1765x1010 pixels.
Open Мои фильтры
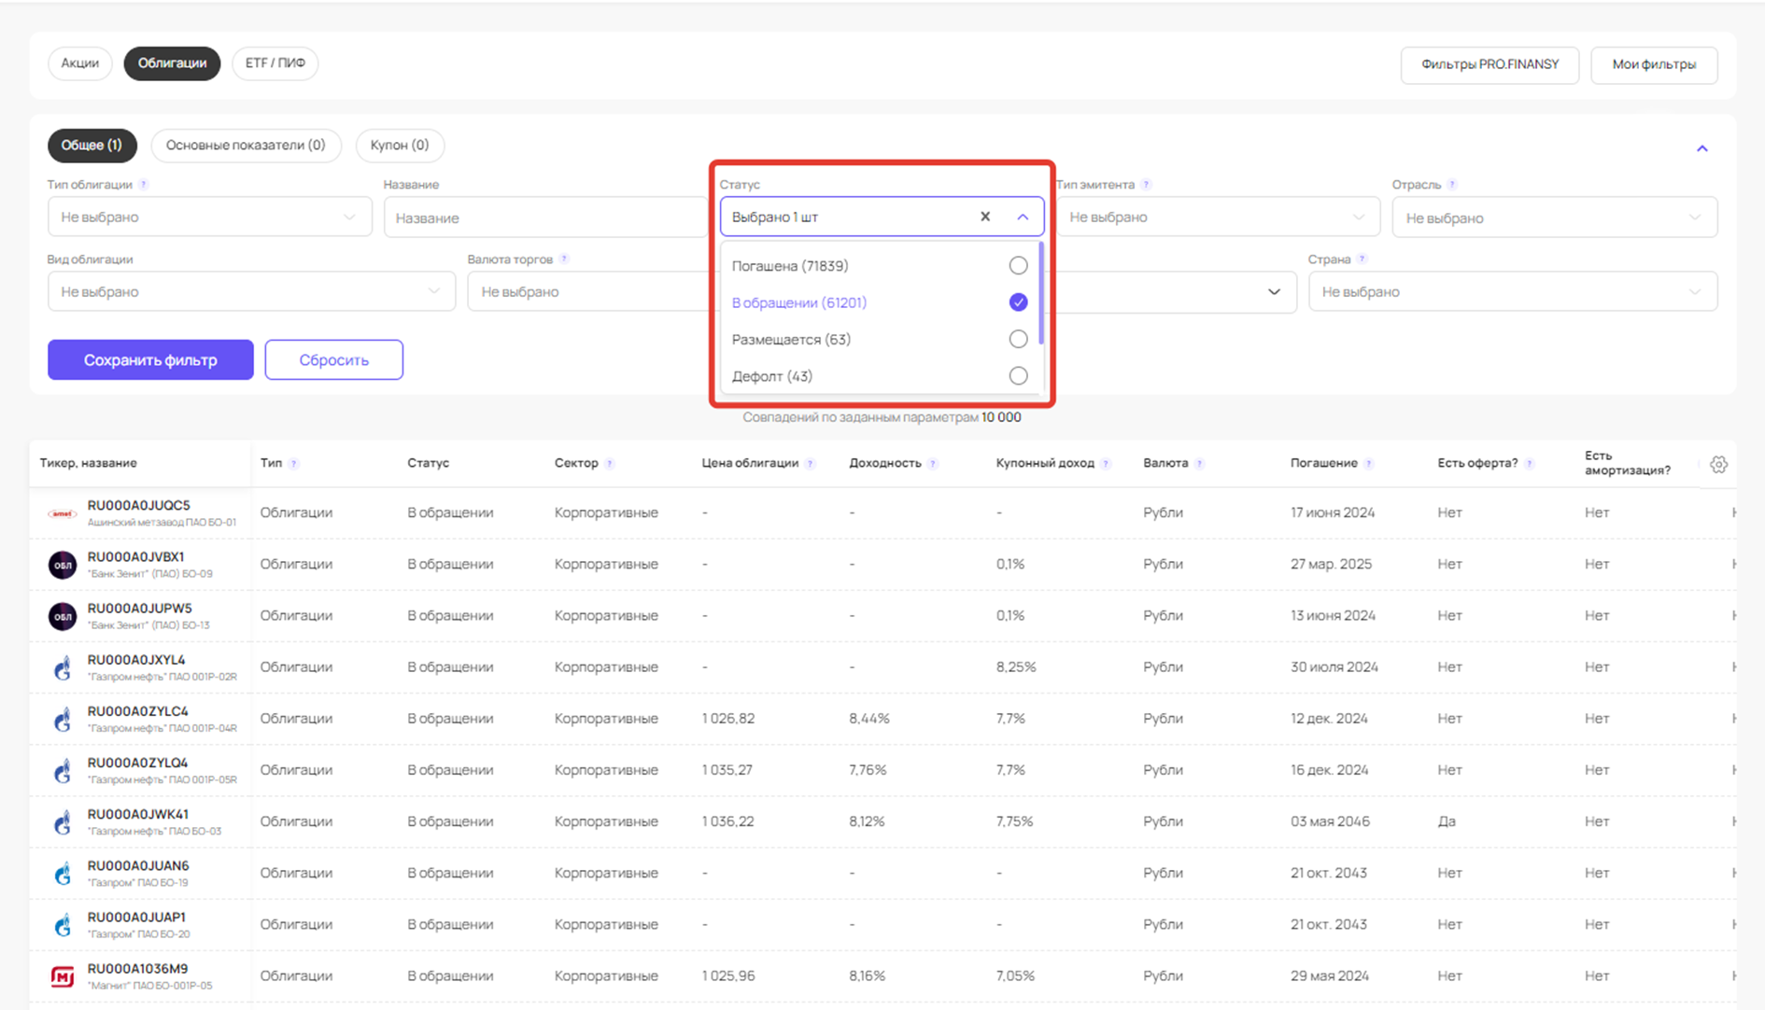pos(1654,64)
